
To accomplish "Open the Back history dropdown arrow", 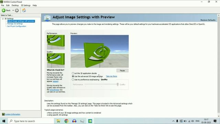I will coord(13,10).
